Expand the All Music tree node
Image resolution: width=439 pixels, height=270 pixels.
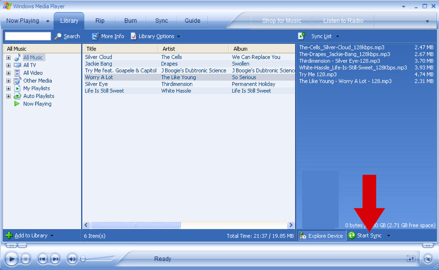point(8,58)
